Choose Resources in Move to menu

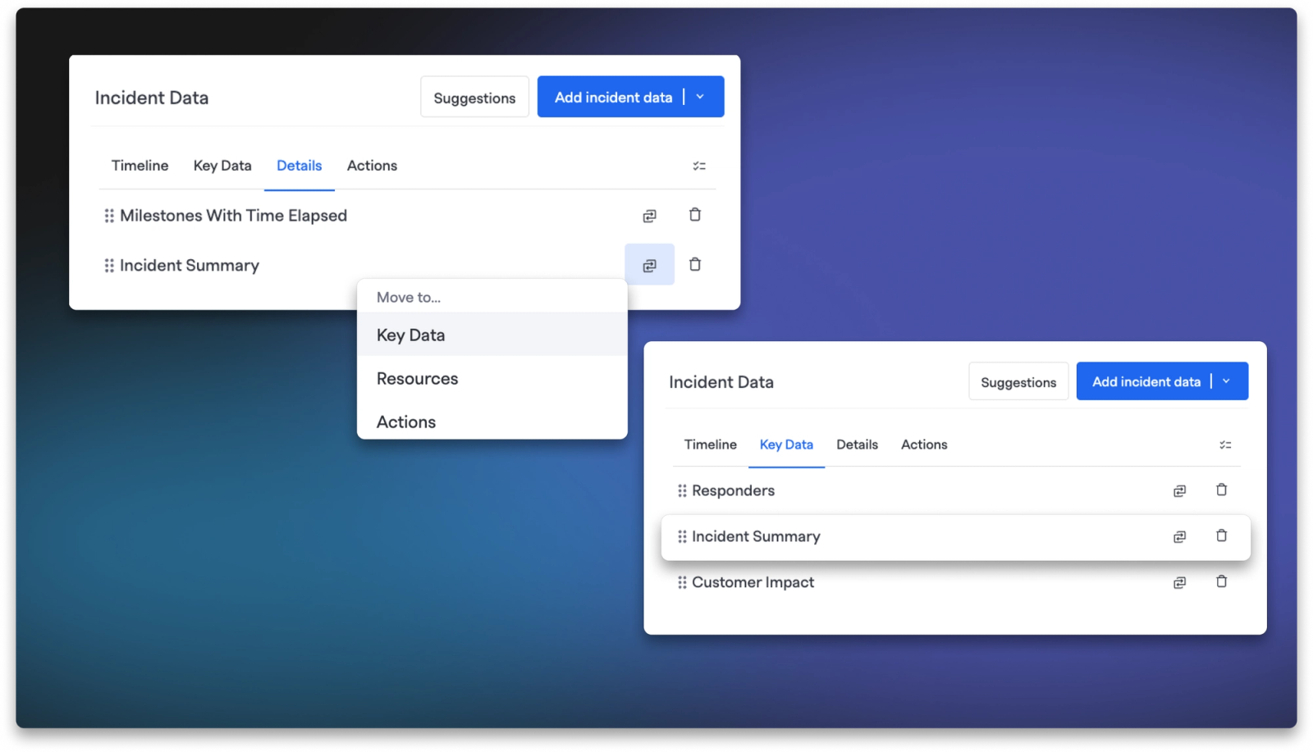coord(492,378)
